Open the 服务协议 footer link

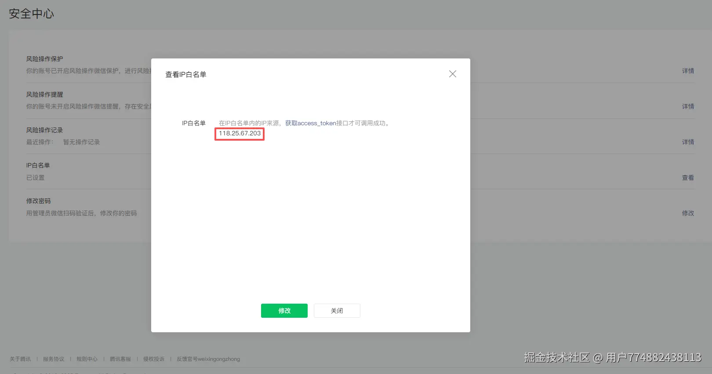[x=54, y=359]
